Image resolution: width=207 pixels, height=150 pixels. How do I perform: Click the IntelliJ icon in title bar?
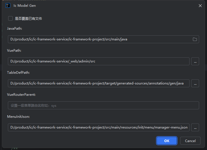pyautogui.click(x=8, y=5)
